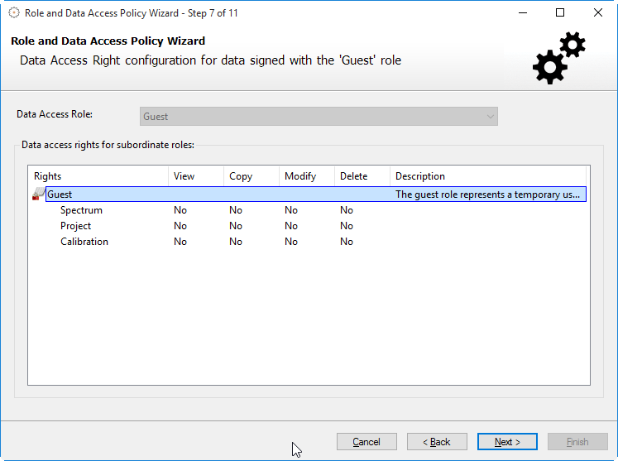Click the wizard icon in the title bar

coord(14,13)
